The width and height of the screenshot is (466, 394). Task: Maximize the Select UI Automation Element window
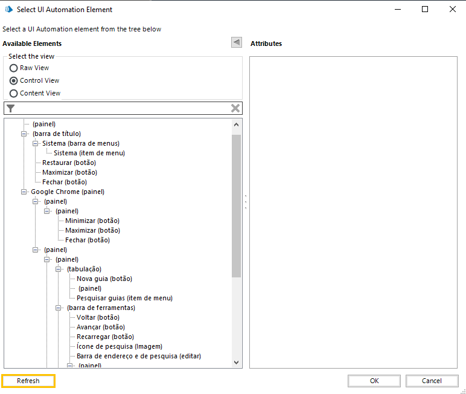click(x=425, y=10)
